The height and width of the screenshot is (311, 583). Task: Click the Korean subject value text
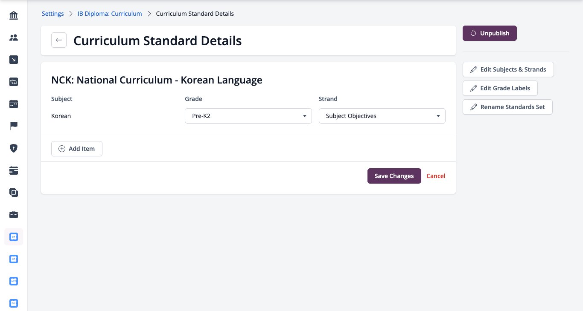(x=61, y=116)
